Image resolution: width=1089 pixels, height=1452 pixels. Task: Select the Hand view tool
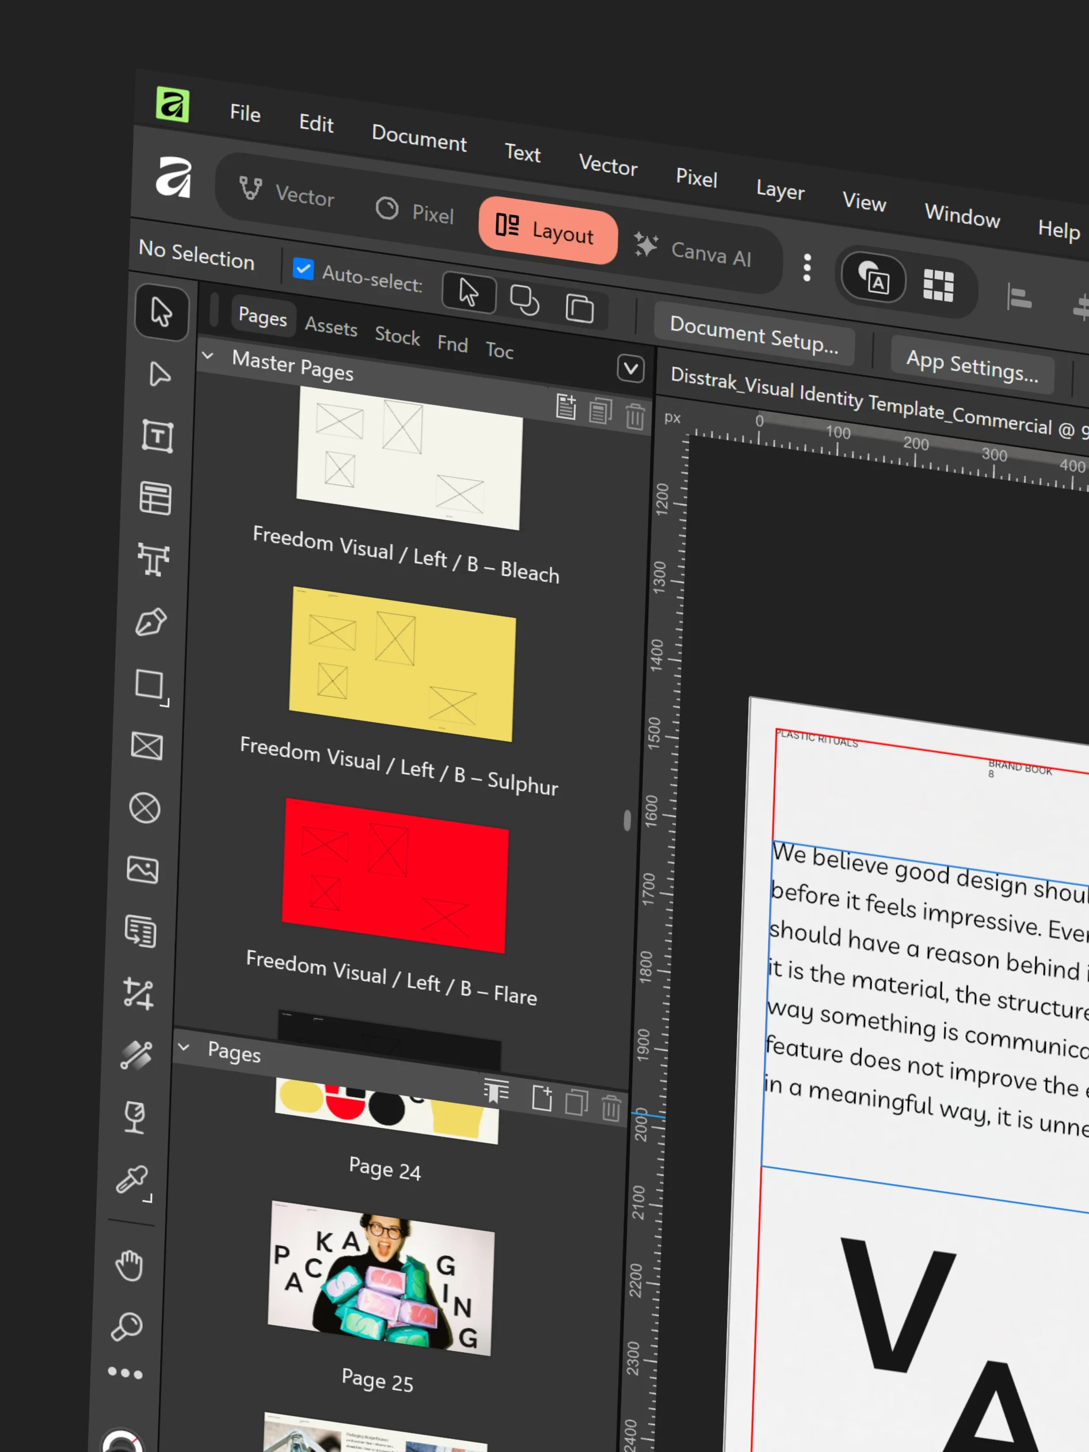point(129,1265)
